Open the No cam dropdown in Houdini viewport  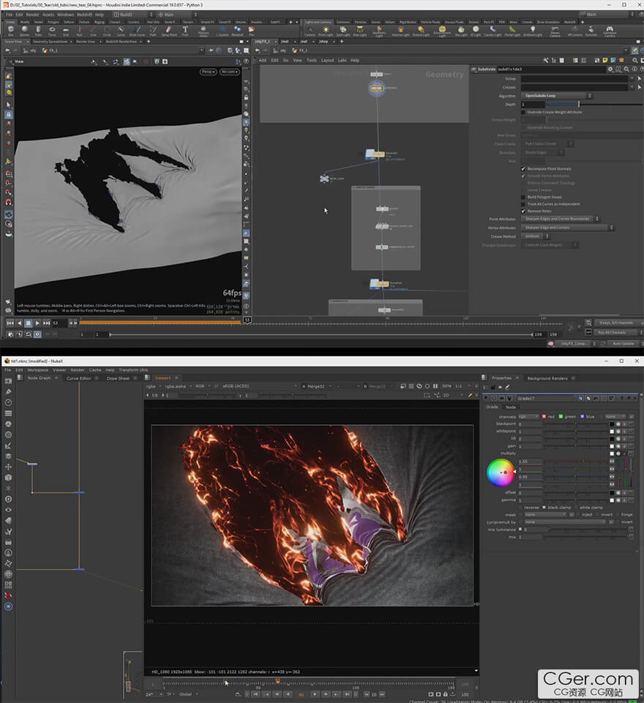229,72
